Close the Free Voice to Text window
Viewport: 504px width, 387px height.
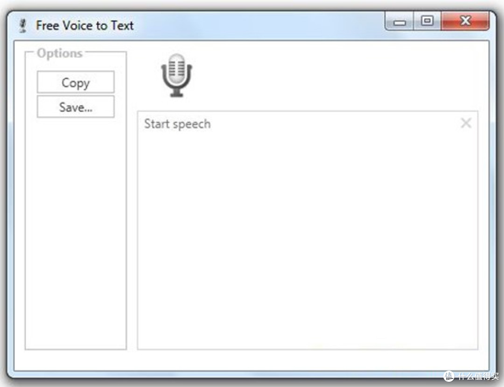point(465,21)
